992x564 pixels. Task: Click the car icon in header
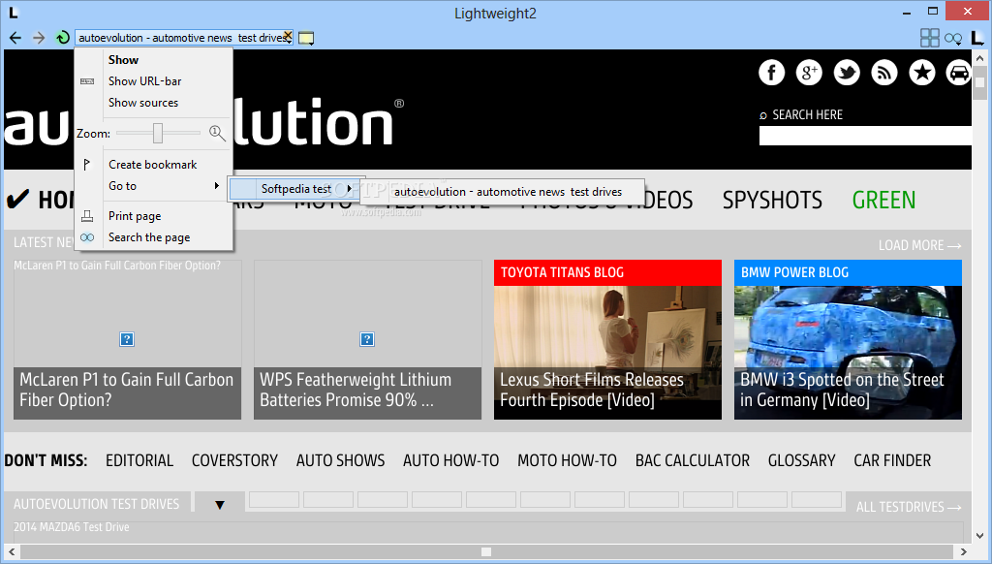point(958,73)
